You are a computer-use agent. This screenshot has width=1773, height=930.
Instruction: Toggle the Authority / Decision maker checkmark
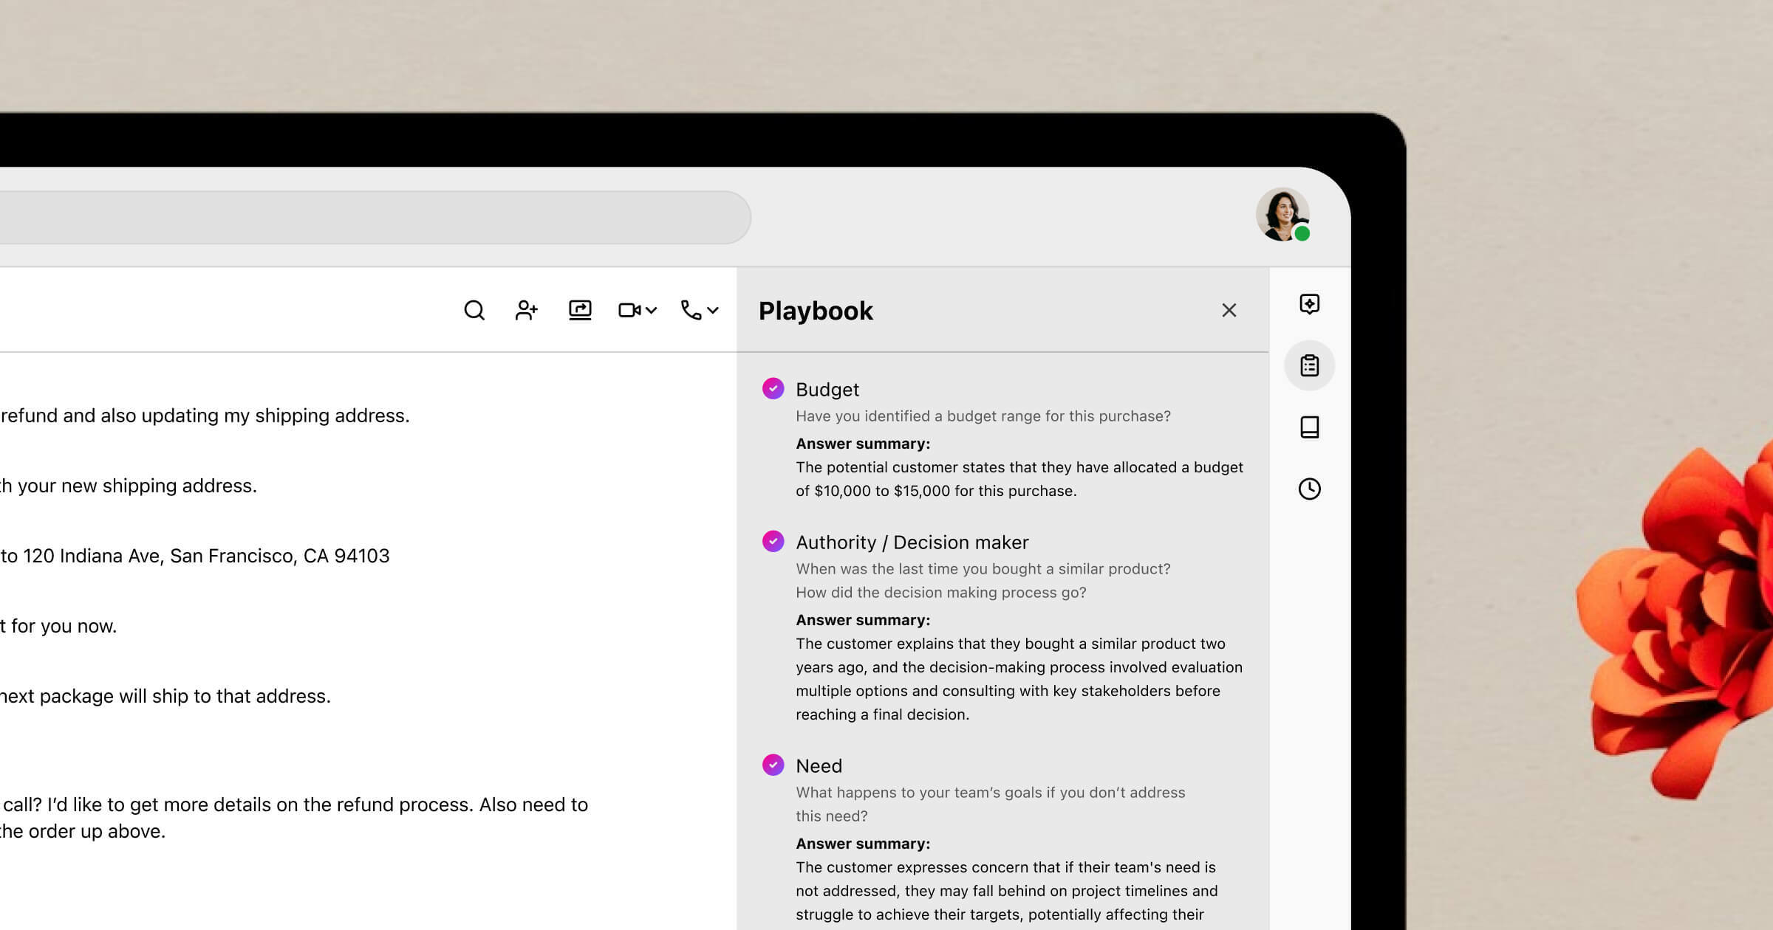tap(773, 542)
